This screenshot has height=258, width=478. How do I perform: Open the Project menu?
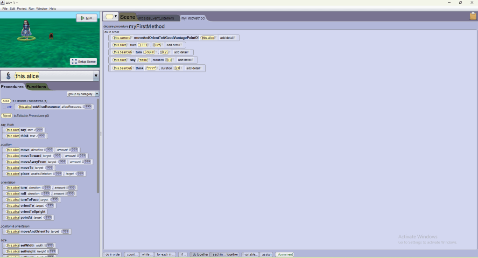pyautogui.click(x=21, y=8)
